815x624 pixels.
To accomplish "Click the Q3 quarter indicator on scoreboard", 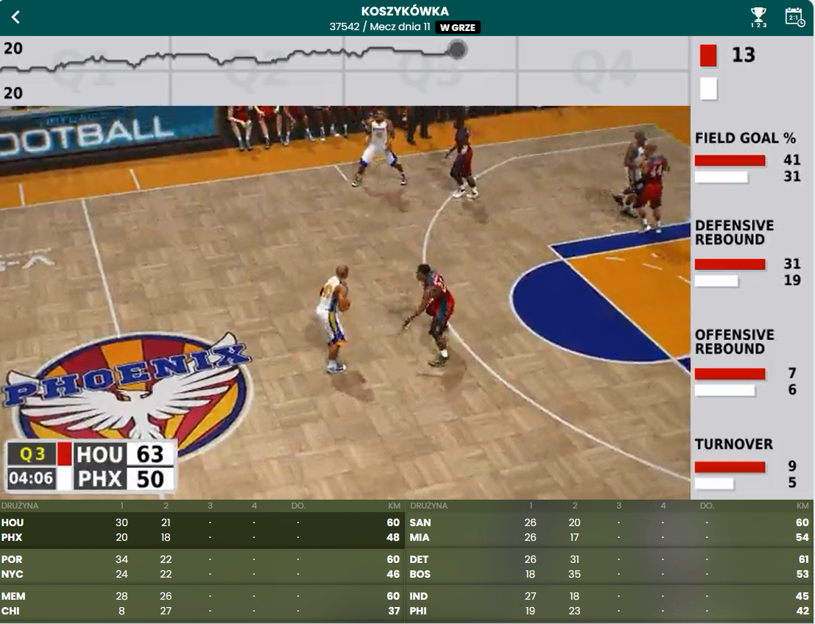I will tap(32, 454).
